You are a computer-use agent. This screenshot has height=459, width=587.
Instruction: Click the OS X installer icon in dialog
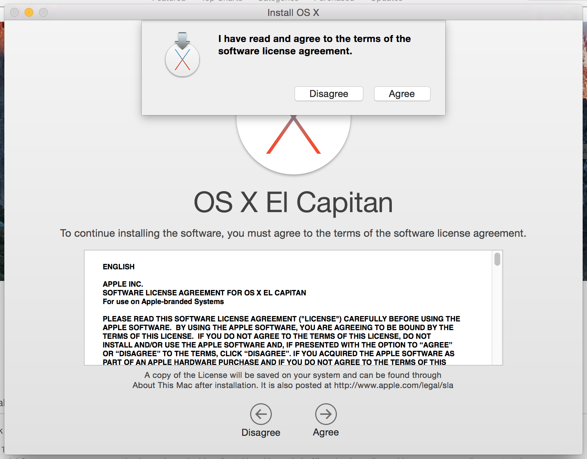tap(182, 55)
